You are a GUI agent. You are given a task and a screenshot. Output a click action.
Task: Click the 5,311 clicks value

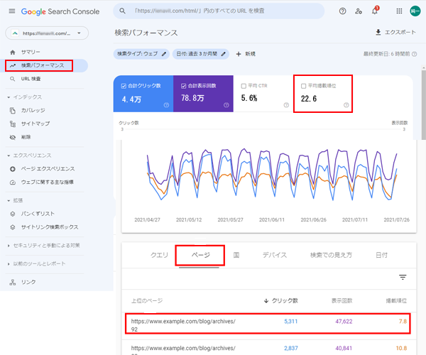290,322
